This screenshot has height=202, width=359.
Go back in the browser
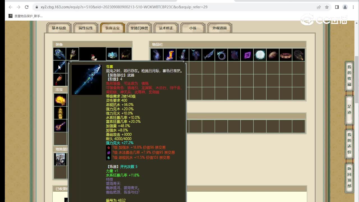10,7
